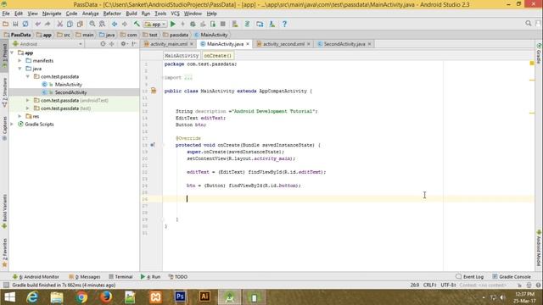Click the passdata breadcrumb folder

click(x=176, y=35)
